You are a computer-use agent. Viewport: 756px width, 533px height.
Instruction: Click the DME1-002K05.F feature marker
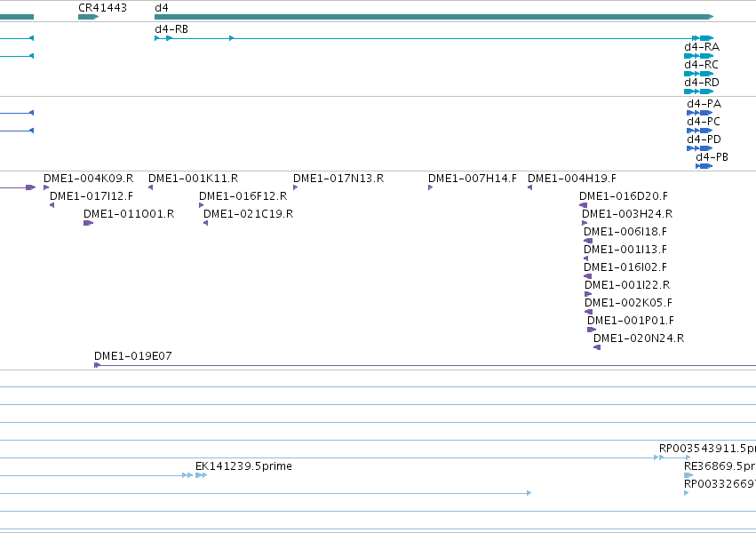588,312
